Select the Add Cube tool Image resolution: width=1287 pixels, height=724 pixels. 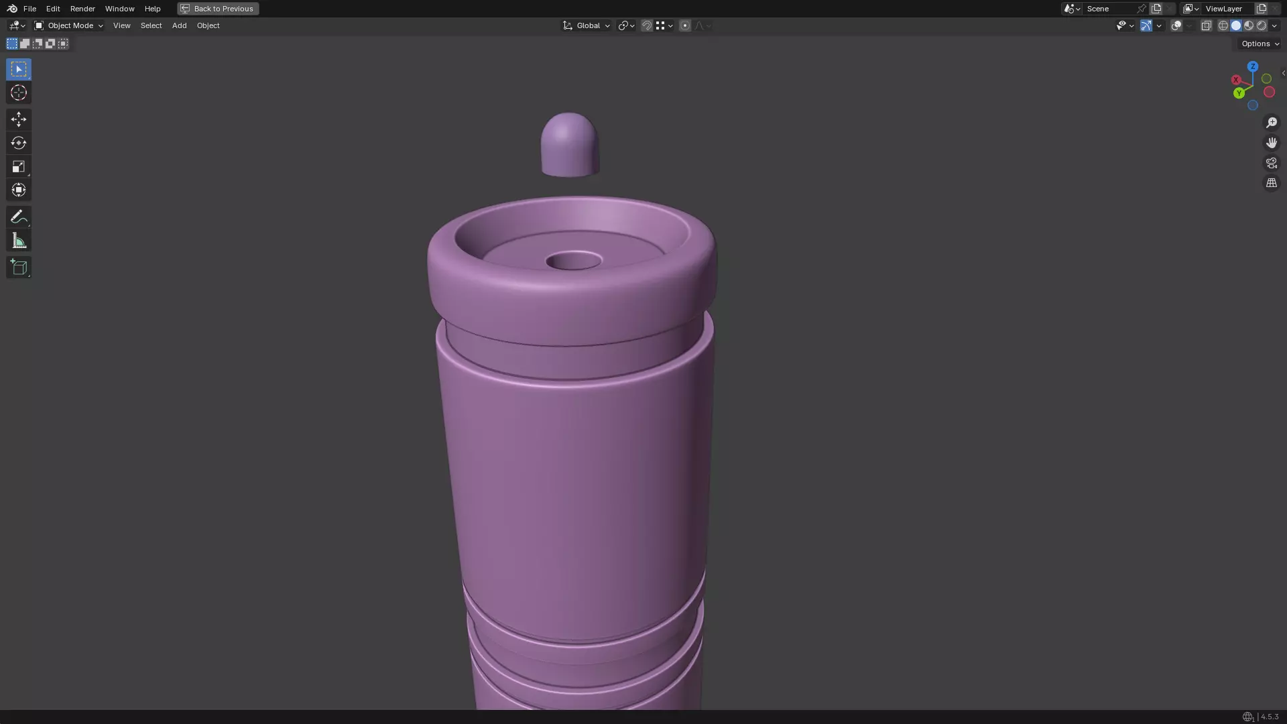click(19, 267)
